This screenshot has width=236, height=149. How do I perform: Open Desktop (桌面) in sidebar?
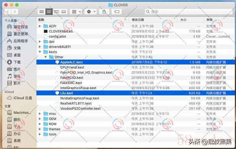pyautogui.click(x=14, y=55)
